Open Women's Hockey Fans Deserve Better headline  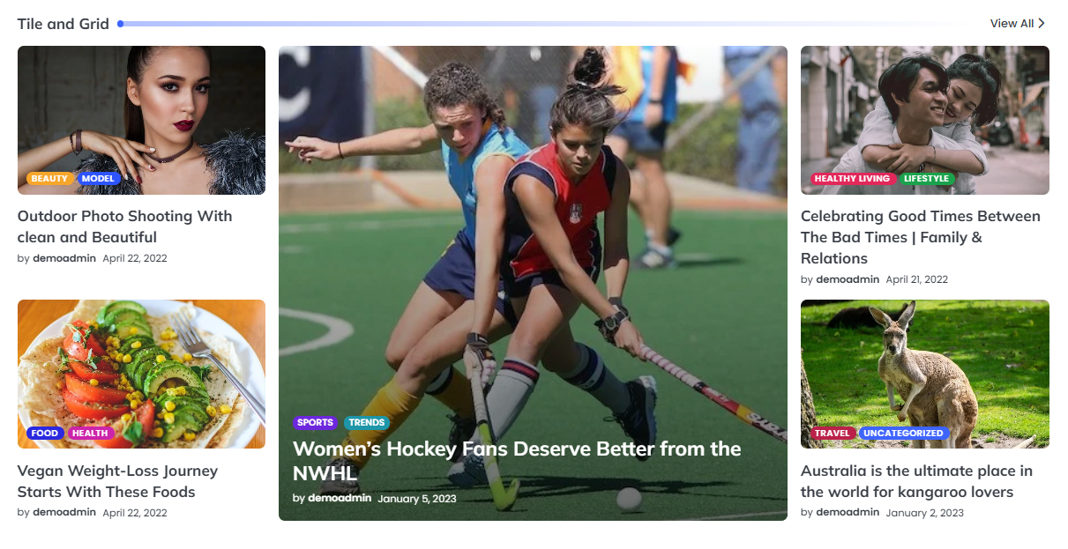517,461
